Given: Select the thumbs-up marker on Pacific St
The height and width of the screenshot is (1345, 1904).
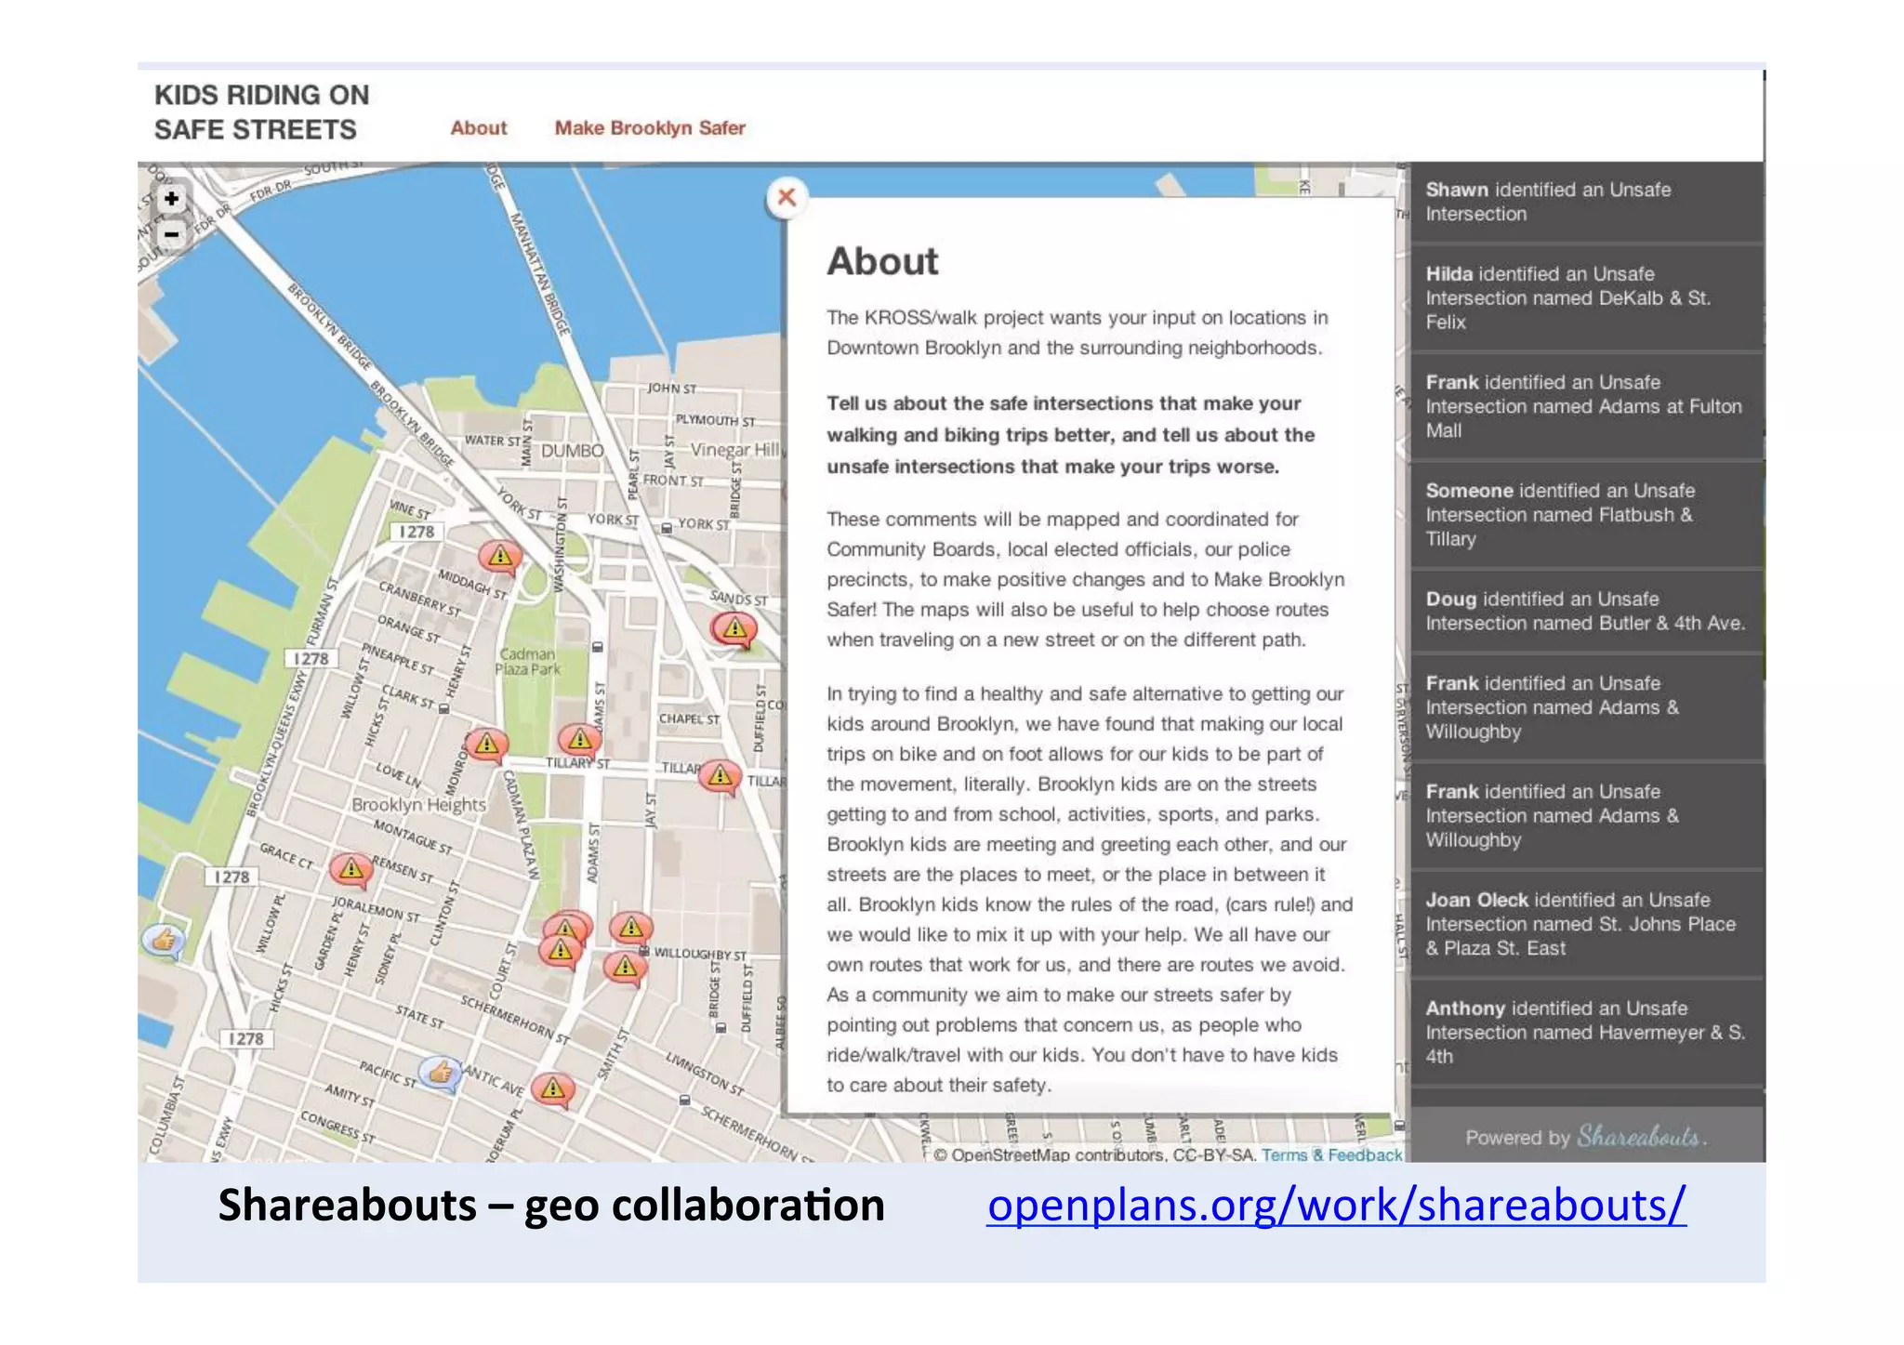Looking at the screenshot, I should pos(441,1074).
